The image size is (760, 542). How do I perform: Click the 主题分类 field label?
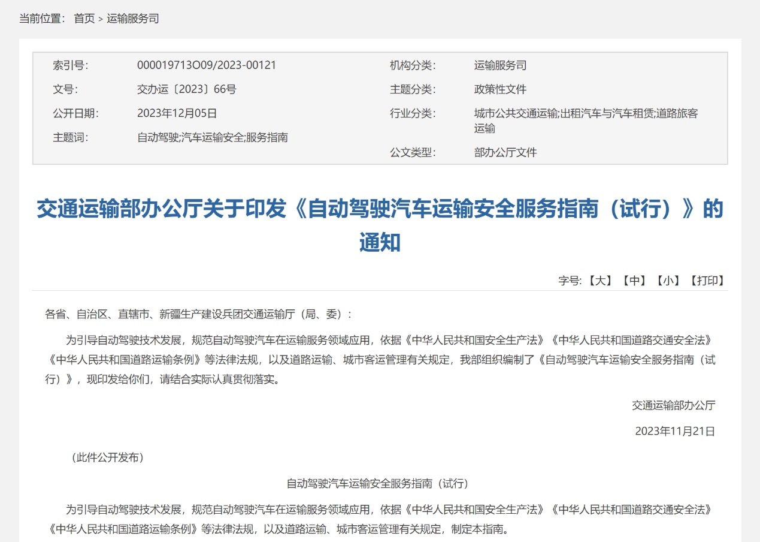pos(413,89)
